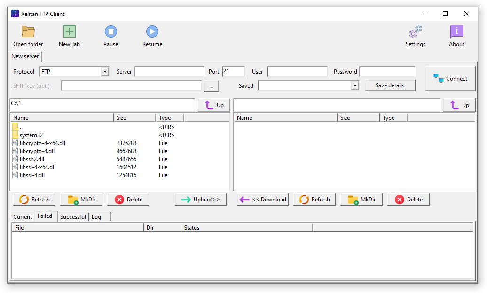Create remote folder with MkDir
Viewport: 487px width, 293px height.
[x=361, y=200]
